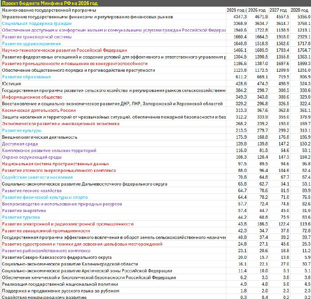Select the "Развитие культуры" cell
The width and height of the screenshot is (311, 299).
click(22, 131)
